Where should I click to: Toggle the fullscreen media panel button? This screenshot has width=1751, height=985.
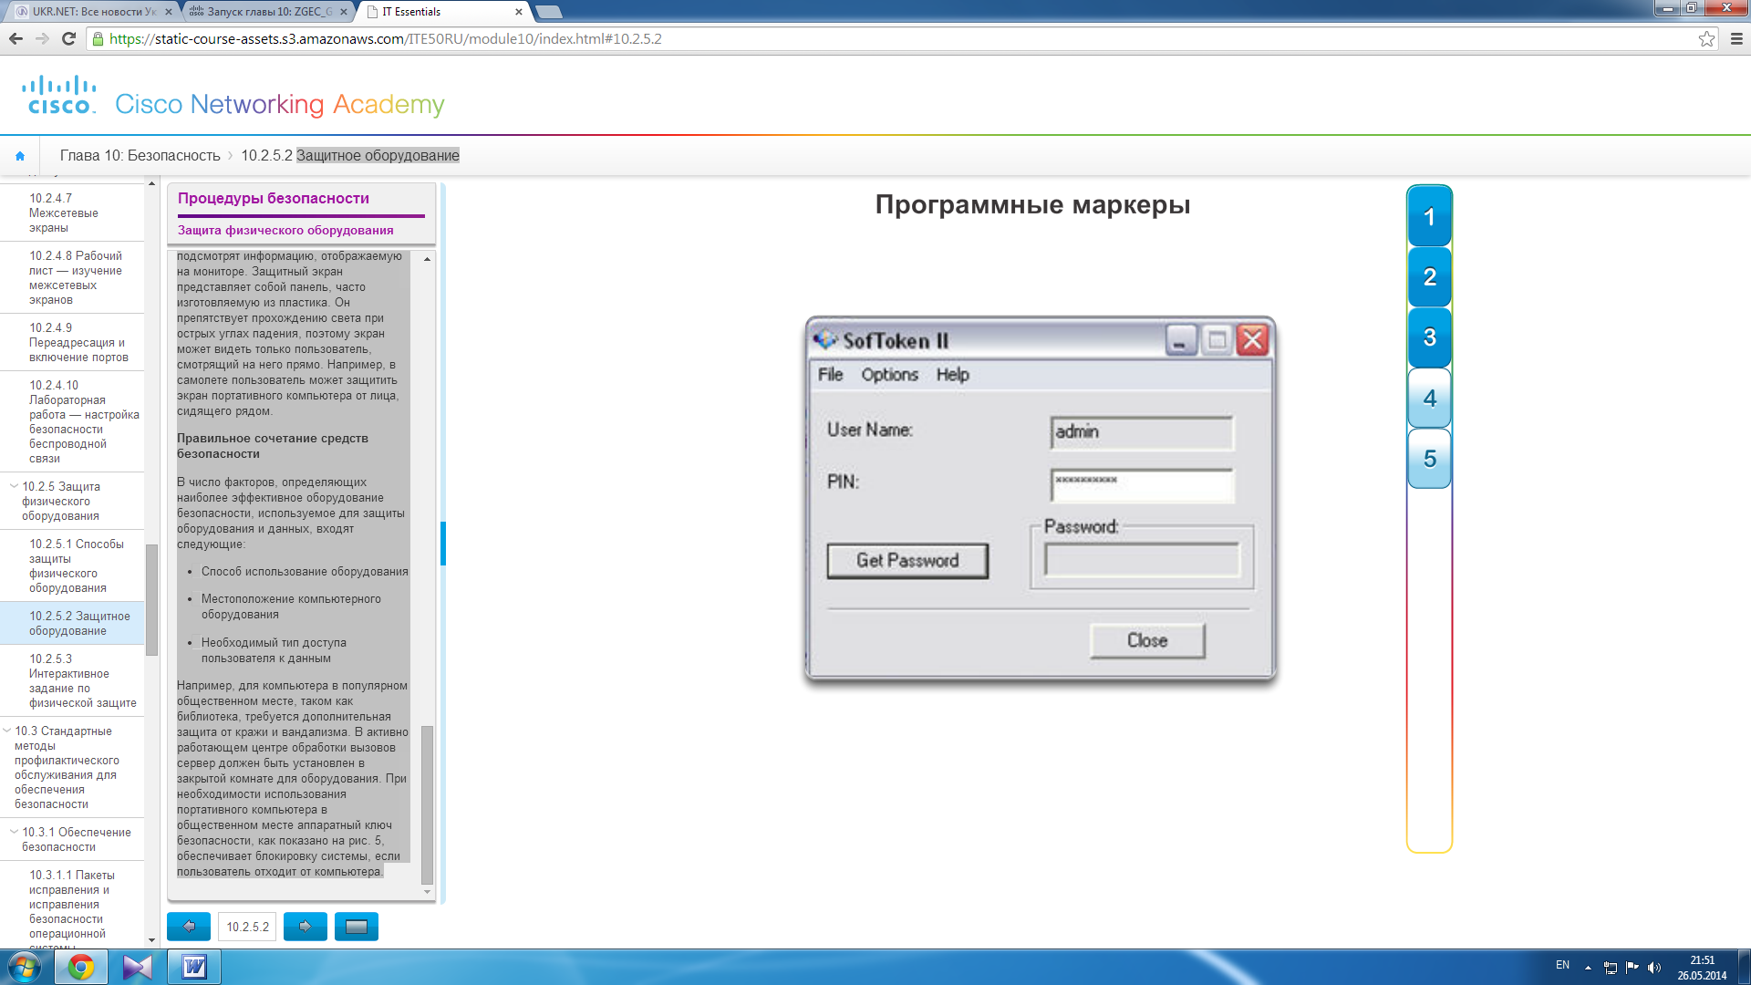tap(357, 927)
